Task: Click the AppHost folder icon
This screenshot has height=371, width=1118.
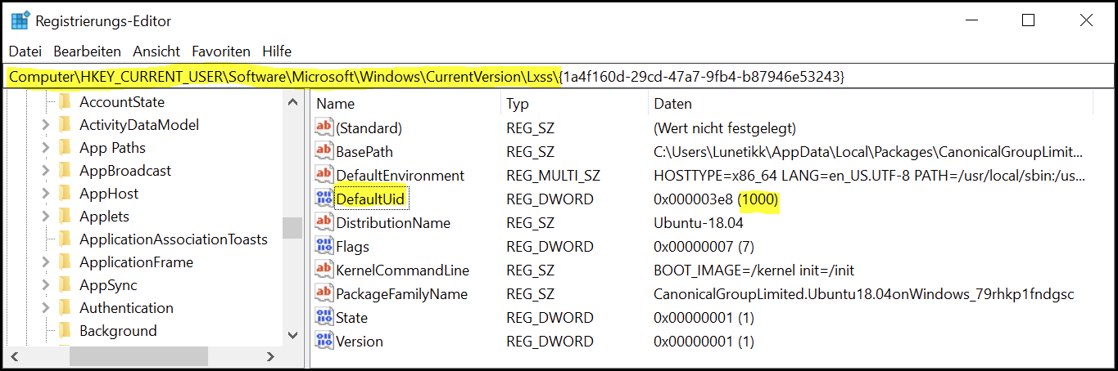Action: (x=65, y=194)
